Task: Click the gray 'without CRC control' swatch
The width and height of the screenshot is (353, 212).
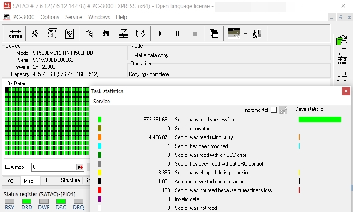Action: coord(100,164)
